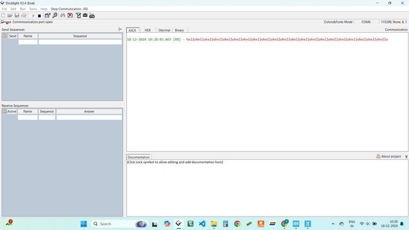Click the Open Project folder icon
The width and height of the screenshot is (409, 230).
[x=10, y=16]
